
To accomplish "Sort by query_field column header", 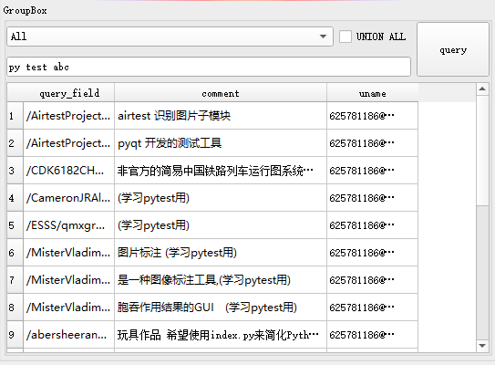I will point(68,93).
